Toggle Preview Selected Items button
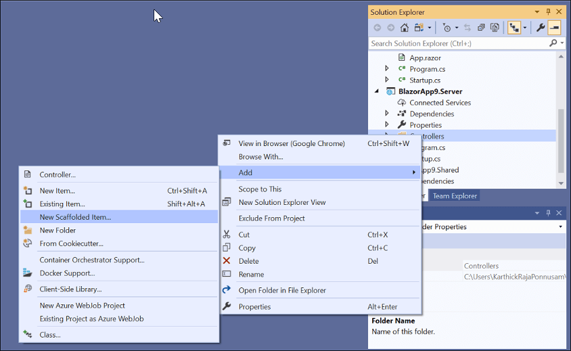The image size is (571, 351). [554, 28]
